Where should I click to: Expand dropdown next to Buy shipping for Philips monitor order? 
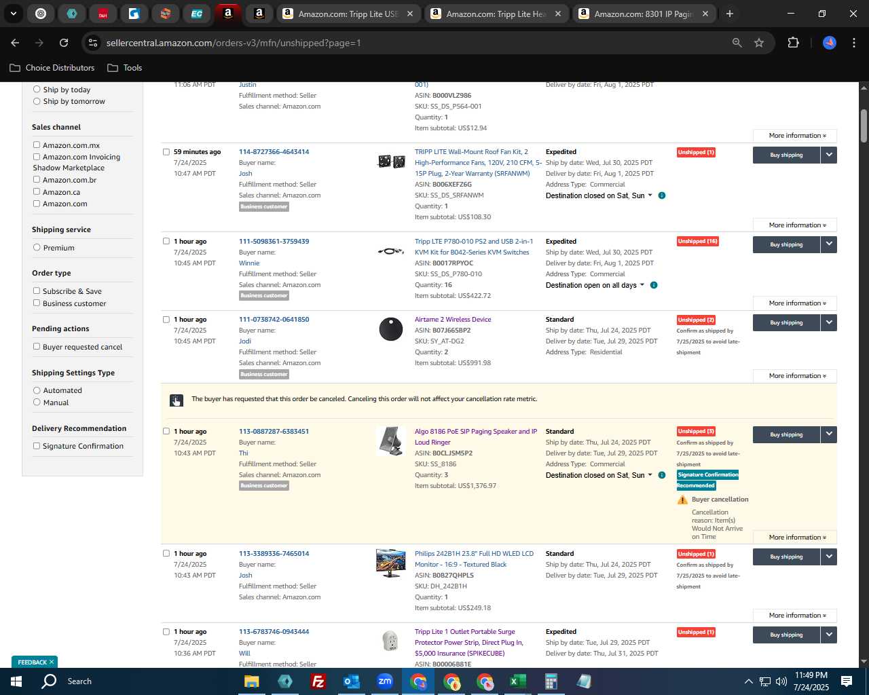(x=829, y=557)
